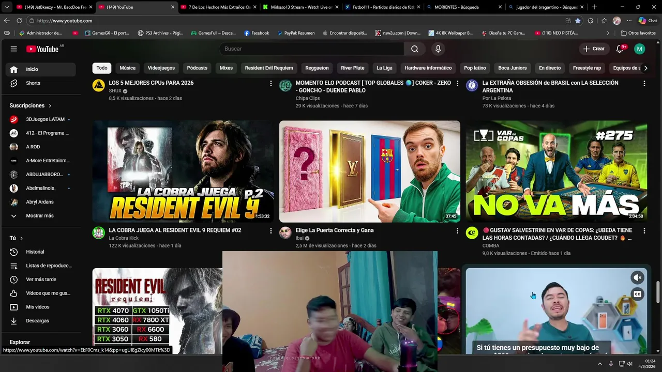662x372 pixels.
Task: Open Ibai channel avatar
Action: [x=285, y=233]
